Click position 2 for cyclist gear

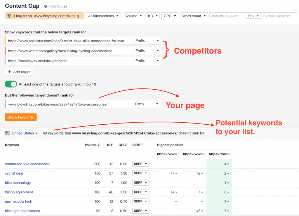tap(227, 173)
